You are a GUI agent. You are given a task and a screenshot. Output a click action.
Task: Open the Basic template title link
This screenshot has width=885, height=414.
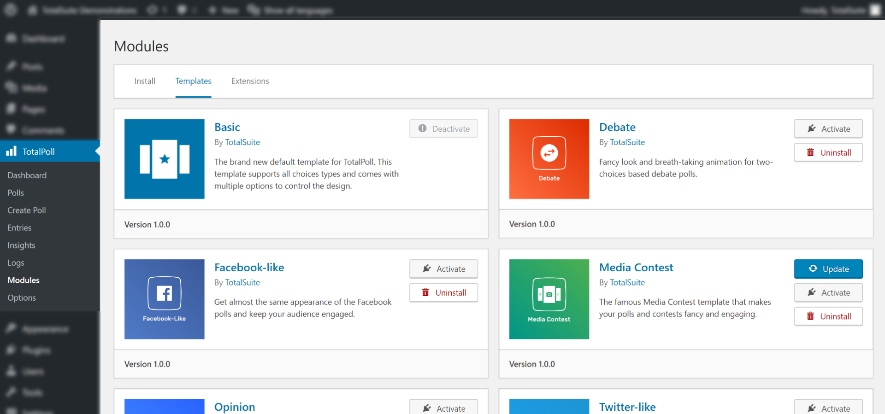(x=227, y=127)
